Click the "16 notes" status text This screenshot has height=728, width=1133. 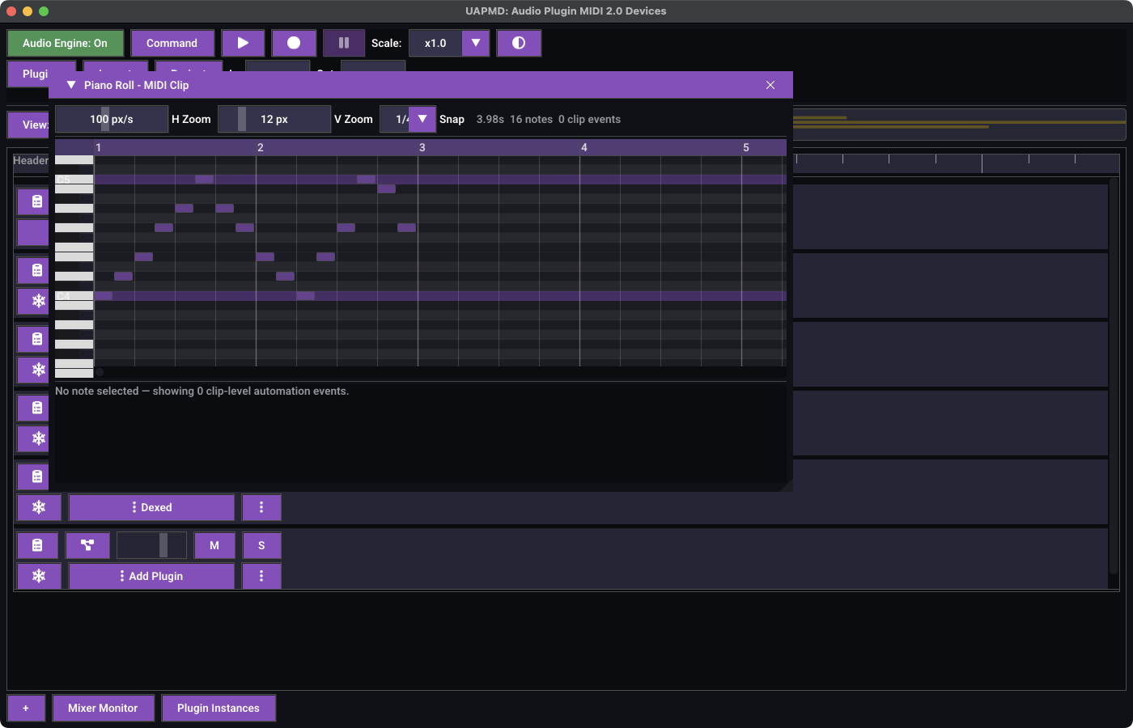[x=531, y=119]
